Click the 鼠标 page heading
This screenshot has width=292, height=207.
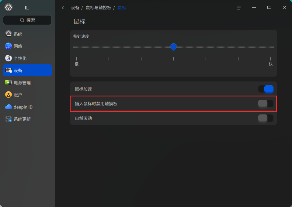[79, 22]
